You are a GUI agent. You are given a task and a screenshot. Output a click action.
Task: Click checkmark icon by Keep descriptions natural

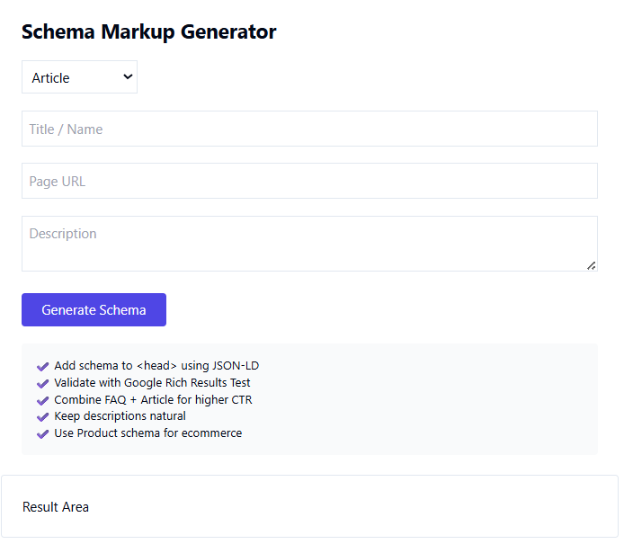tap(42, 416)
